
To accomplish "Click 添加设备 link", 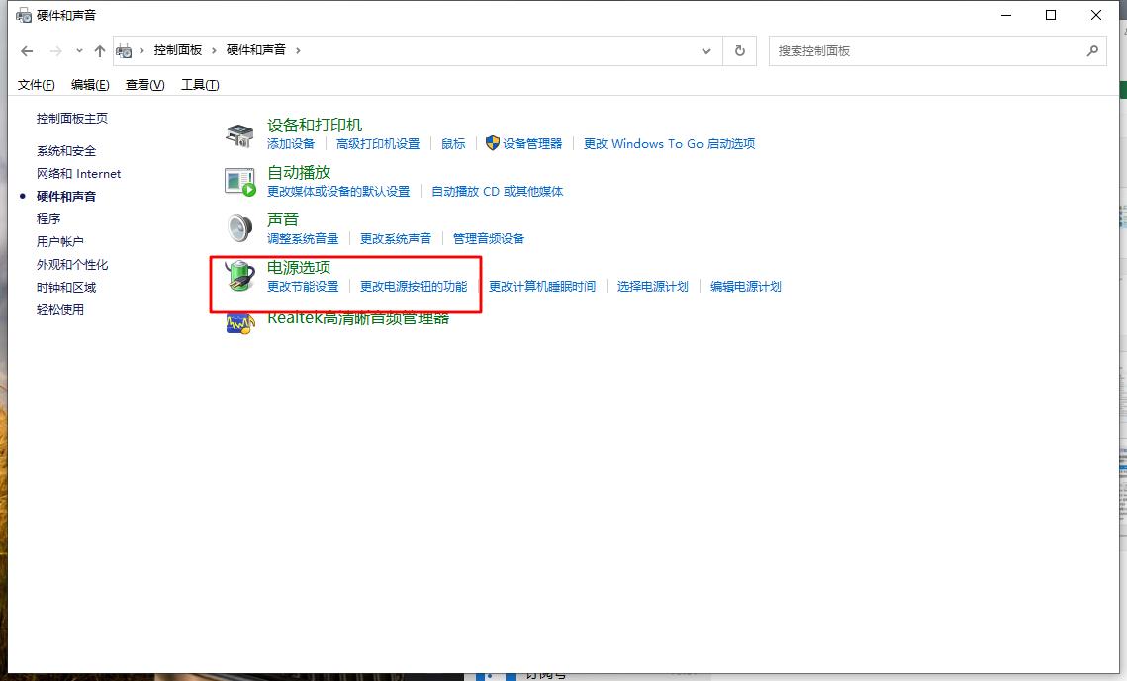I will coord(291,143).
